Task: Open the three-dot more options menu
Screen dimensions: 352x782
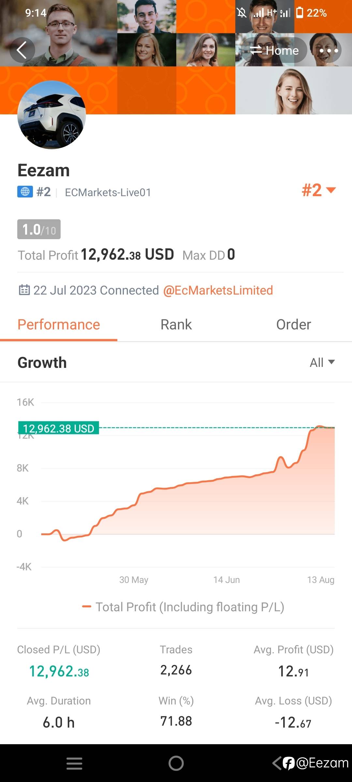Action: pos(328,51)
